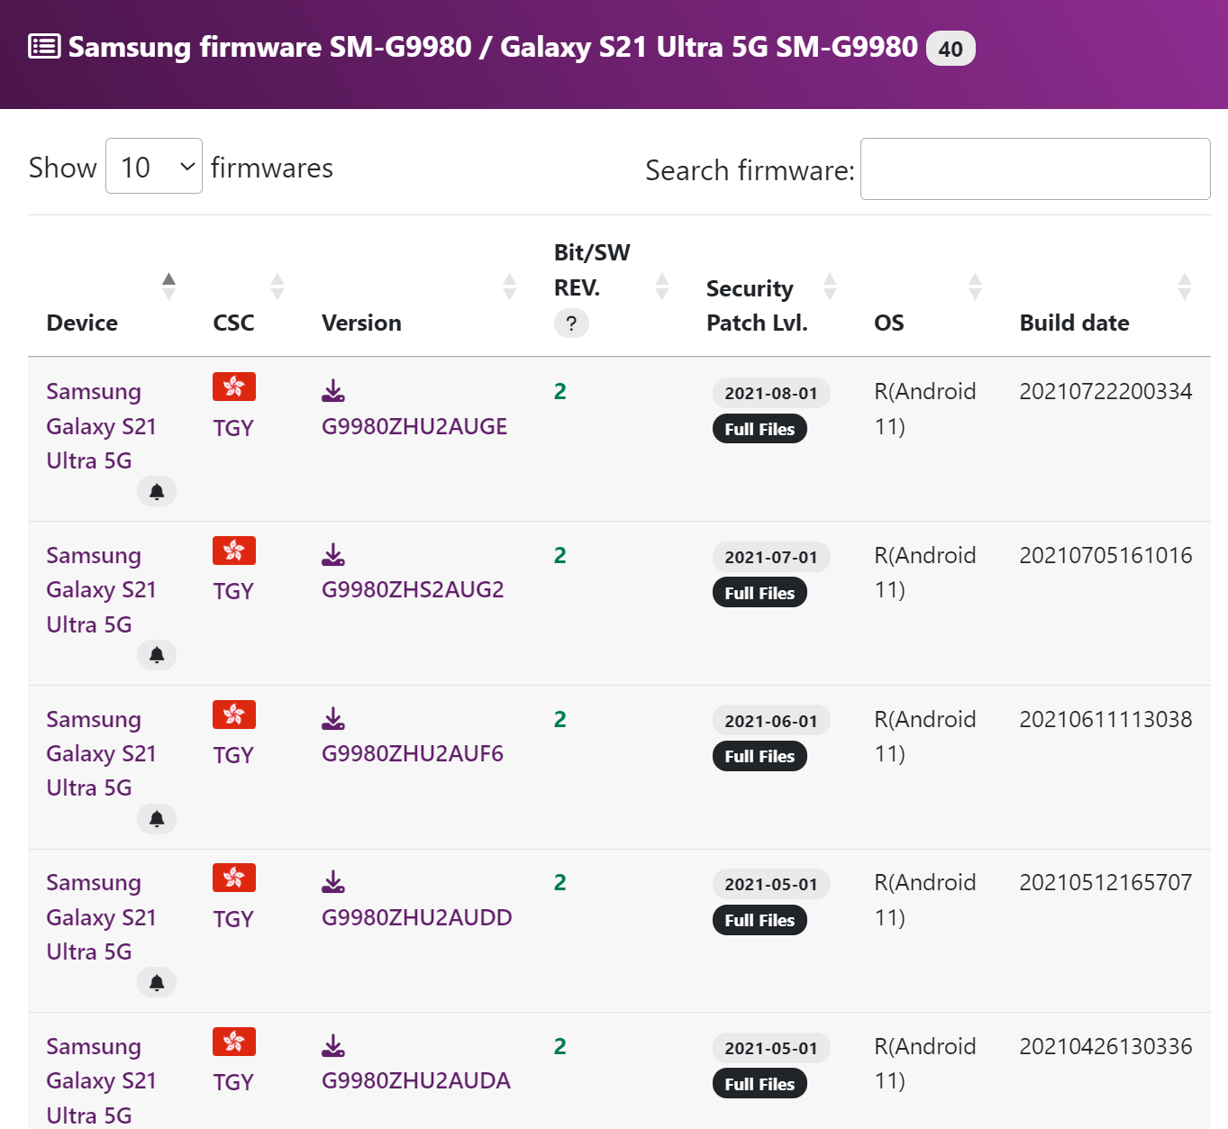This screenshot has width=1228, height=1129.
Task: Open firmware version G9980ZHU2AUGE link
Action: click(414, 426)
